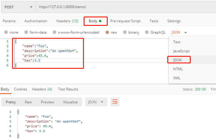Select the raw body radio button

tap(107, 32)
